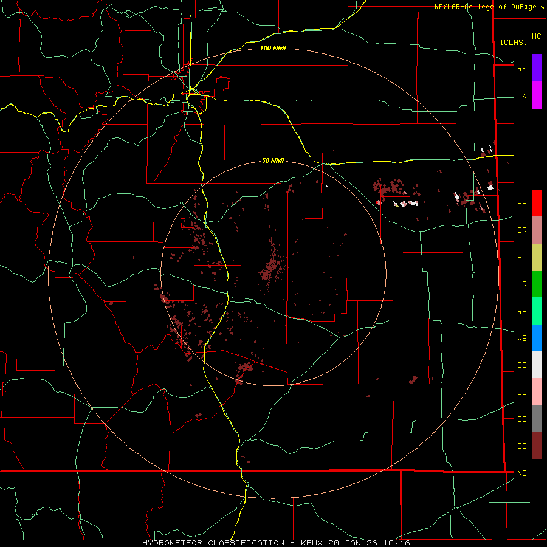Click the Hydrometeor Classification KPUX caption

[x=276, y=543]
